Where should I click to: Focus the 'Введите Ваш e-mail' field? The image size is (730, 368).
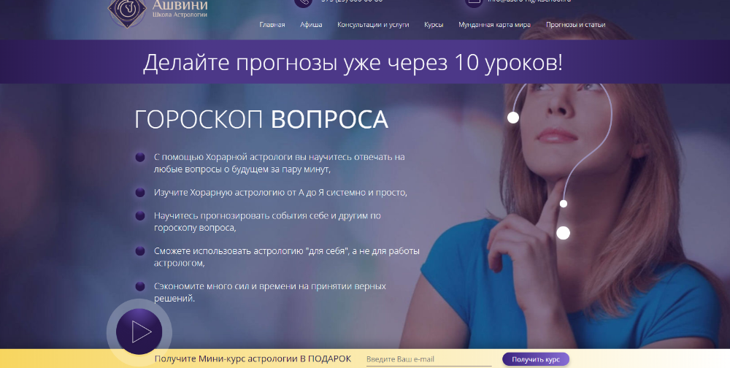pos(428,359)
